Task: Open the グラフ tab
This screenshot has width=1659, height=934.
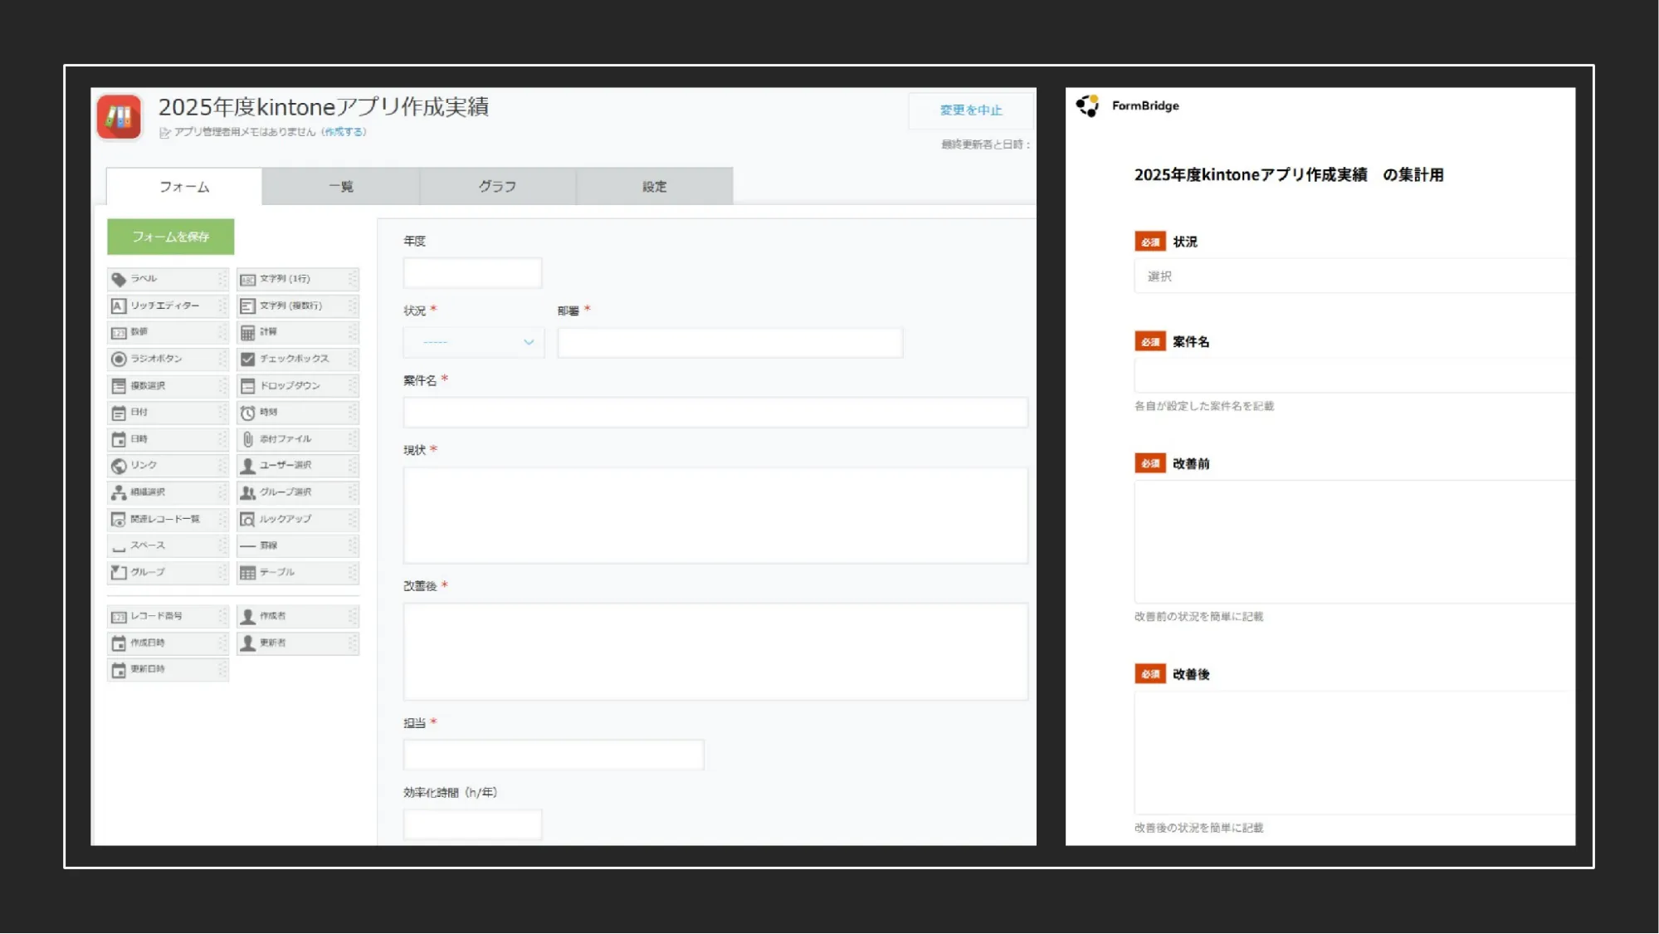Action: [x=498, y=187]
